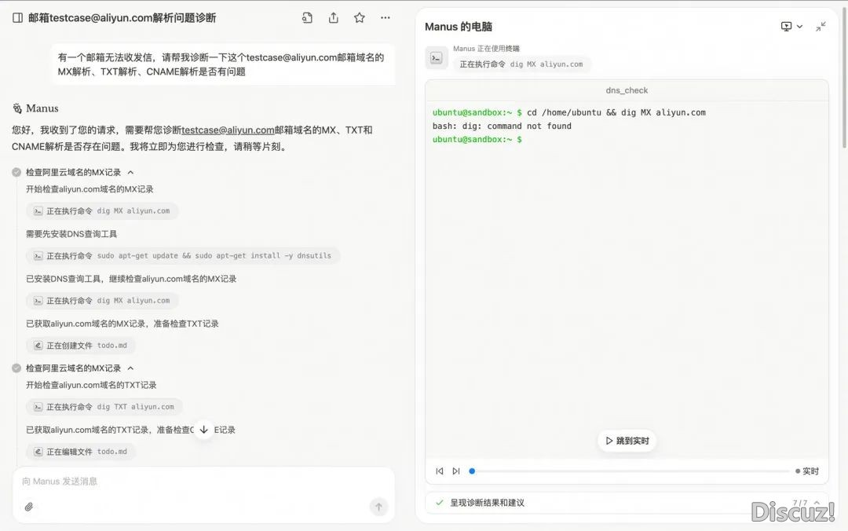This screenshot has width=848, height=531.
Task: Collapse the Manus computer panel
Action: coord(821,27)
